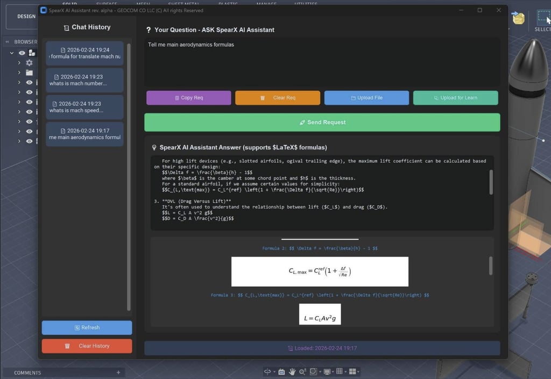The image size is (551, 379).
Task: Open Orbit type dropdown arrow
Action: pyautogui.click(x=274, y=371)
